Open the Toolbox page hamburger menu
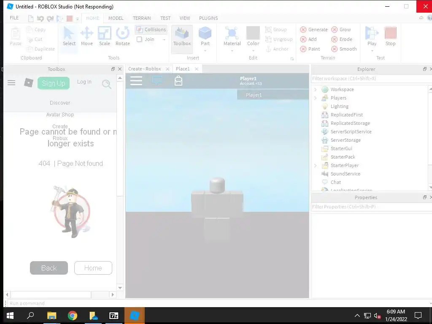Viewport: 432px width, 324px height. click(11, 83)
